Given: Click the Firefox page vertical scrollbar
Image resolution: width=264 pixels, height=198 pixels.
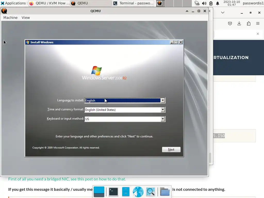Looking at the screenshot, I should (x=210, y=158).
